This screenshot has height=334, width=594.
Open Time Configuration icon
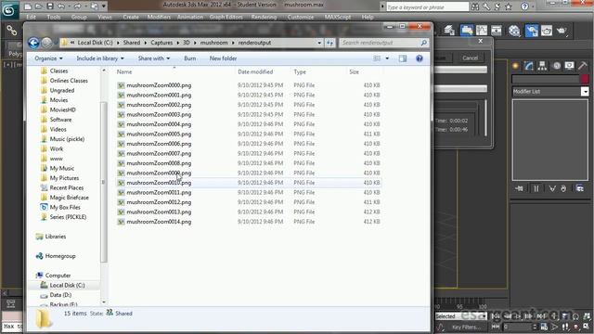(544, 327)
